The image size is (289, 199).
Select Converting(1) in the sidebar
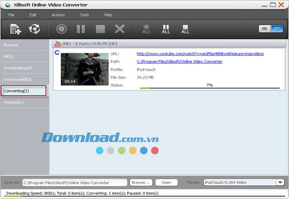click(x=24, y=90)
